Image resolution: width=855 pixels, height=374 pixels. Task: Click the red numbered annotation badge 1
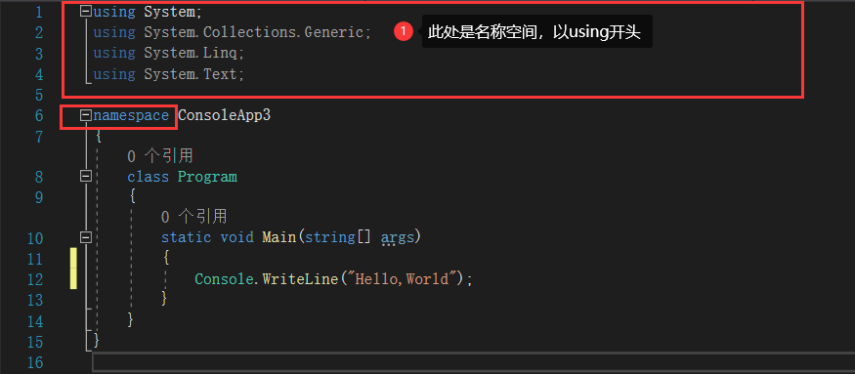pyautogui.click(x=403, y=32)
